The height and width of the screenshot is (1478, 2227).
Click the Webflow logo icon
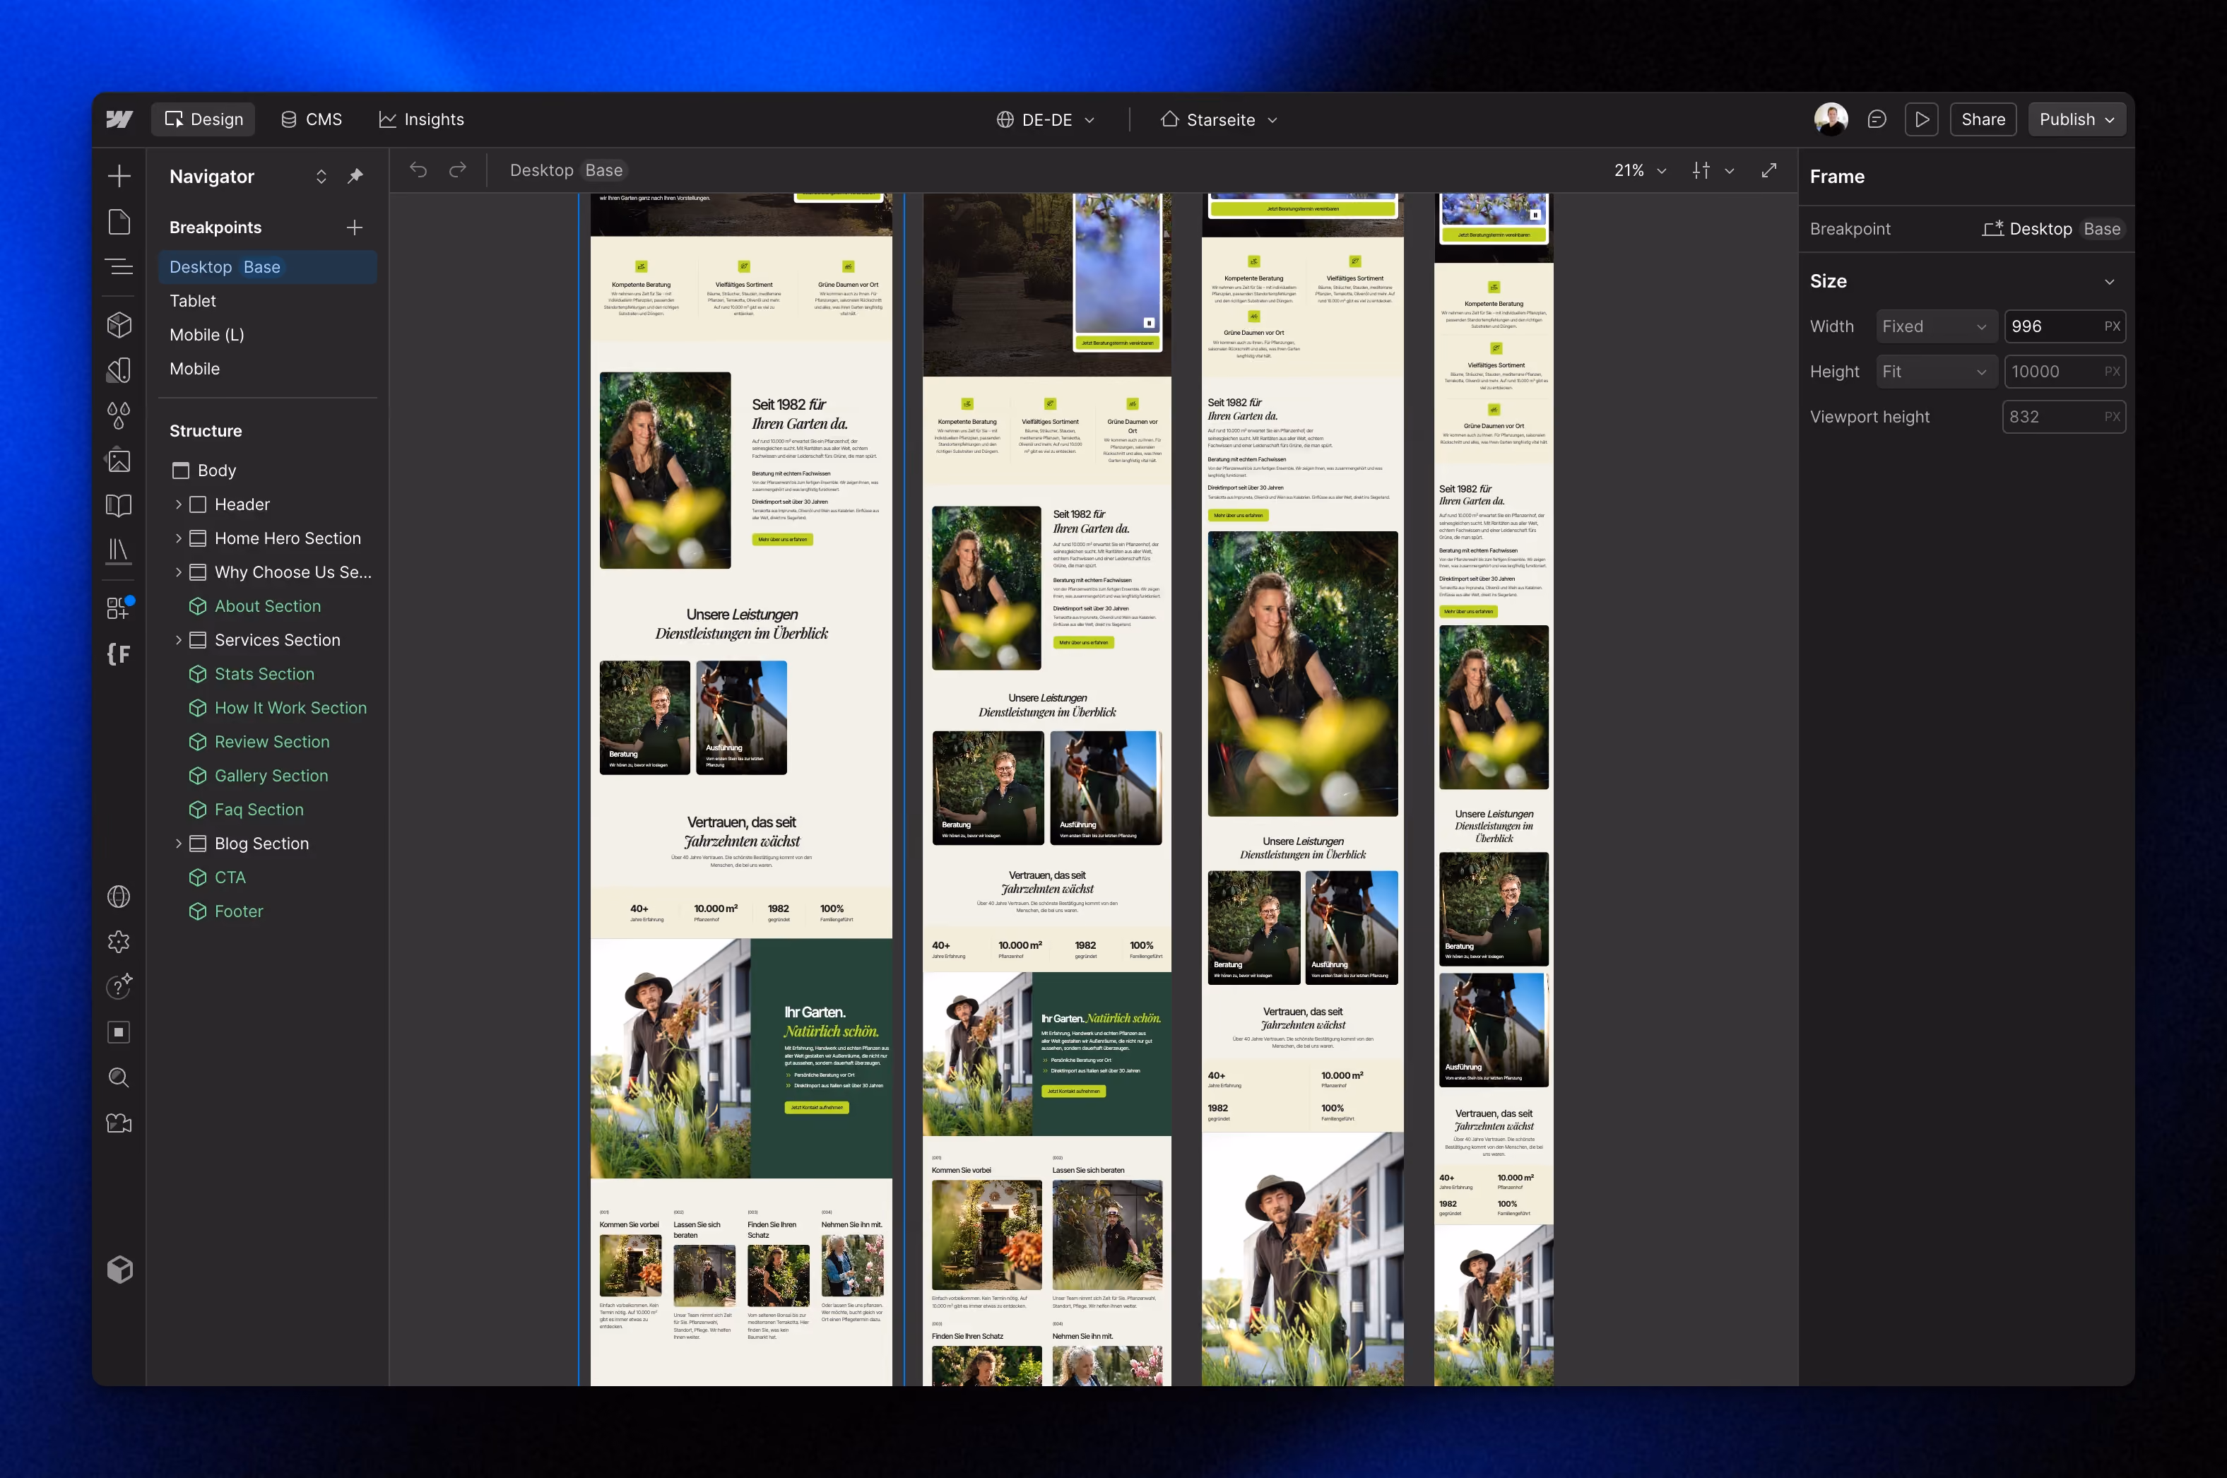point(119,119)
